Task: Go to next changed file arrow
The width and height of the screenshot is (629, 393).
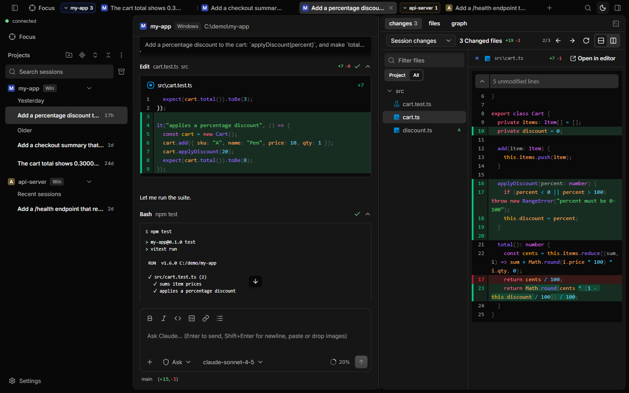Action: coord(572,41)
